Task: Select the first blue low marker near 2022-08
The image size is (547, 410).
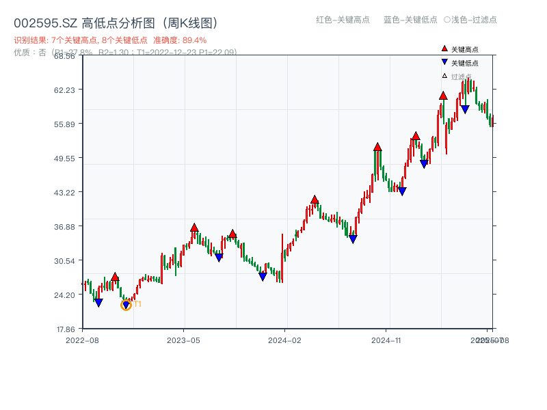Action: tap(98, 303)
